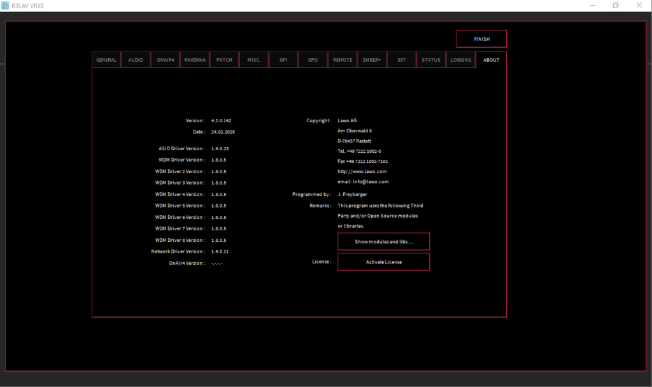
Task: Restore down the application window
Action: click(616, 6)
